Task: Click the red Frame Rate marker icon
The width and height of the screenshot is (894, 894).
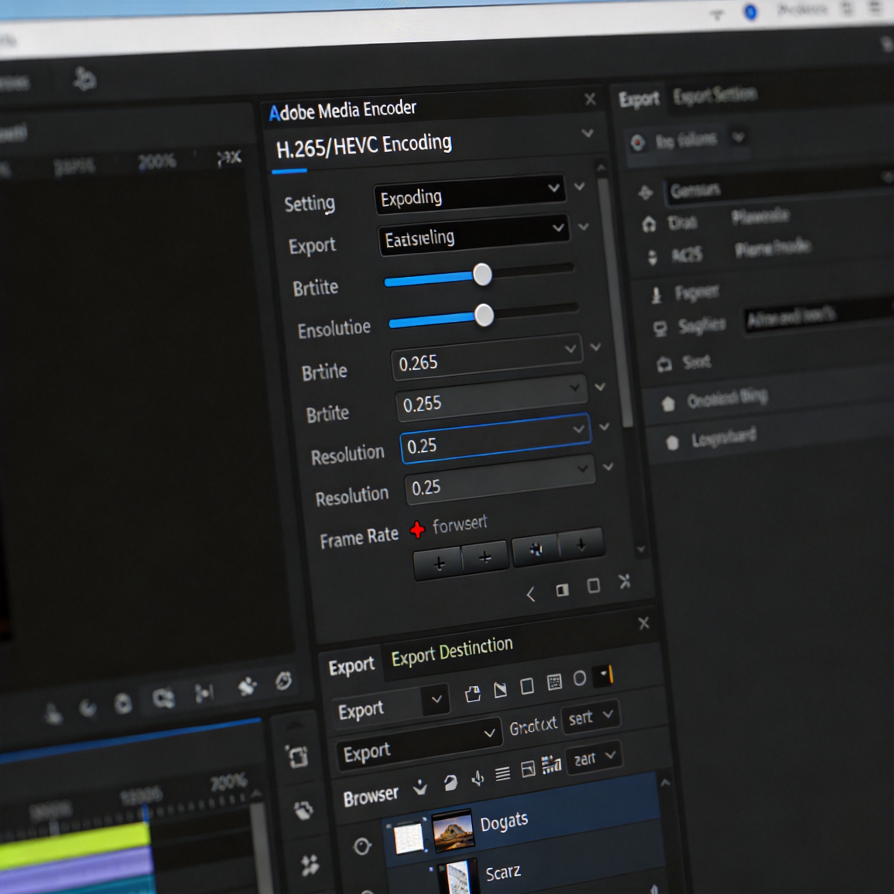Action: click(417, 530)
